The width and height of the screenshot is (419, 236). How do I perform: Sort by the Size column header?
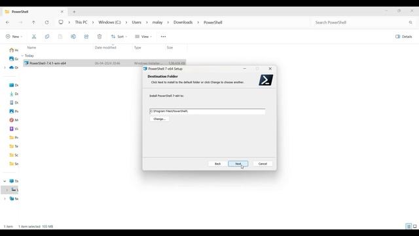tap(170, 48)
